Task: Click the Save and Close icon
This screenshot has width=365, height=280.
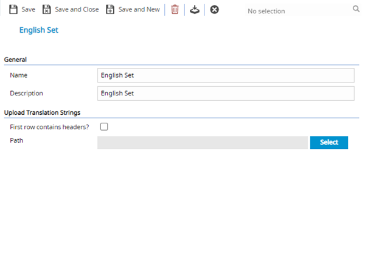Action: 47,10
